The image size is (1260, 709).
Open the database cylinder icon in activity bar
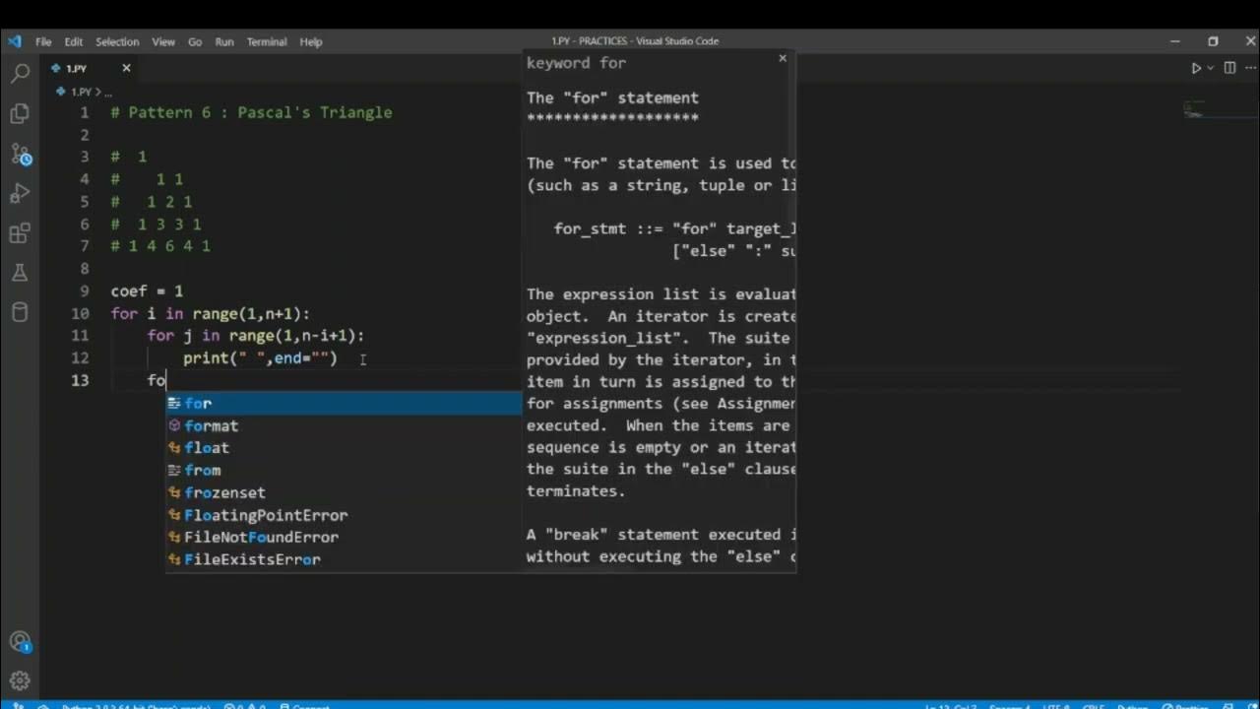[20, 313]
